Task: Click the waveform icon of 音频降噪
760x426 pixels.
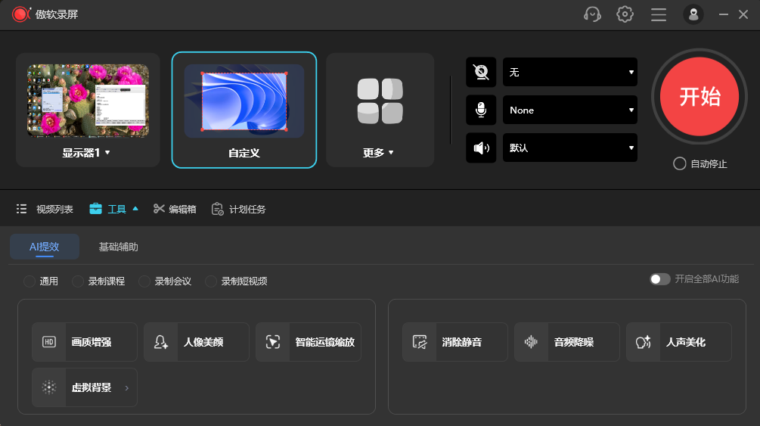Action: [531, 342]
